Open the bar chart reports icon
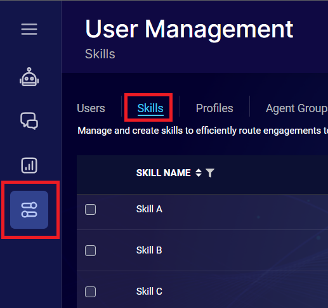The width and height of the screenshot is (328, 308). (29, 165)
